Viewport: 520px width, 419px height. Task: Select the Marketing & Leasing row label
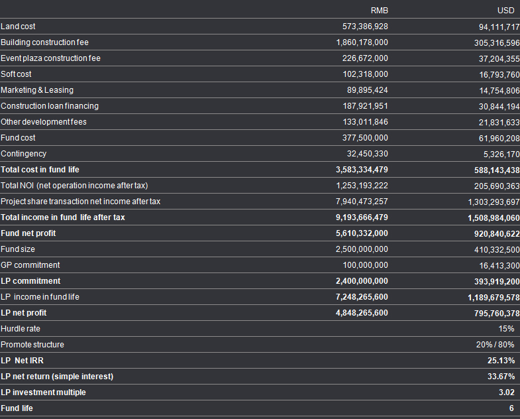pos(37,90)
